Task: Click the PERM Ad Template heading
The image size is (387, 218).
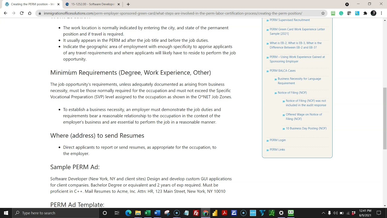Action: tap(77, 205)
